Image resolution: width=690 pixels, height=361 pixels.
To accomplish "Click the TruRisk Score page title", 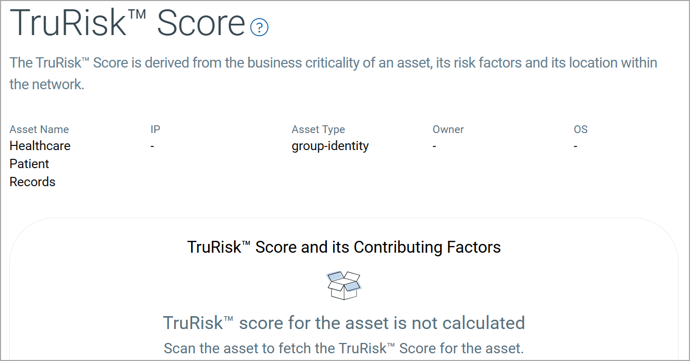I will coord(127,23).
